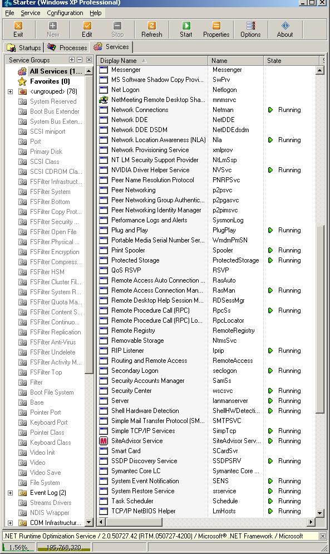Click the expand-all icon in Service Groups header

coord(72,60)
